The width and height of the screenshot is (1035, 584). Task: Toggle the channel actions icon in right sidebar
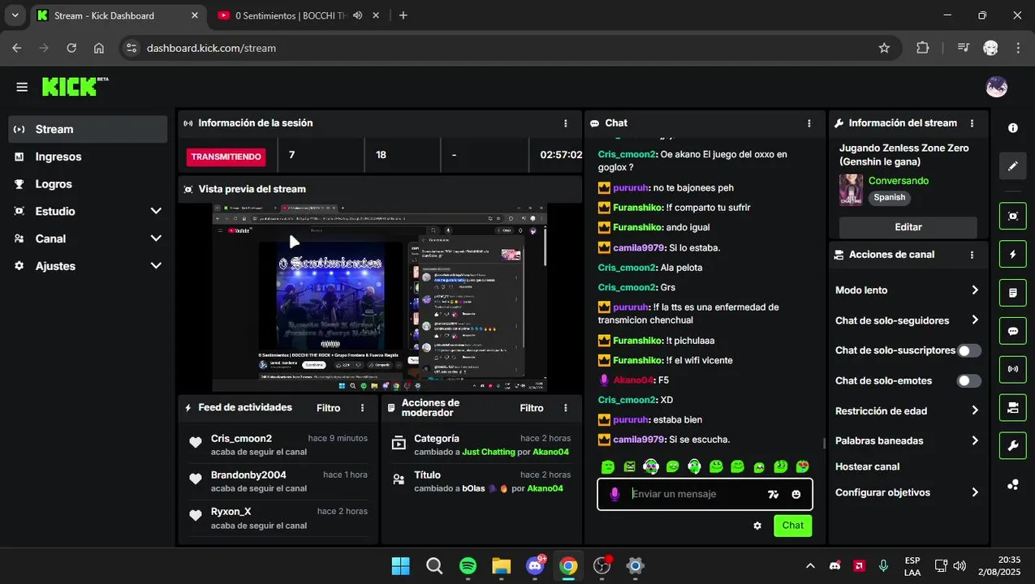click(x=1013, y=407)
